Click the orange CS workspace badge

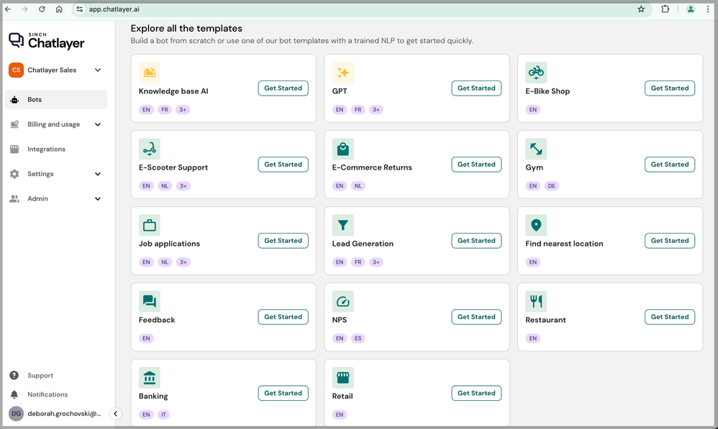16,70
